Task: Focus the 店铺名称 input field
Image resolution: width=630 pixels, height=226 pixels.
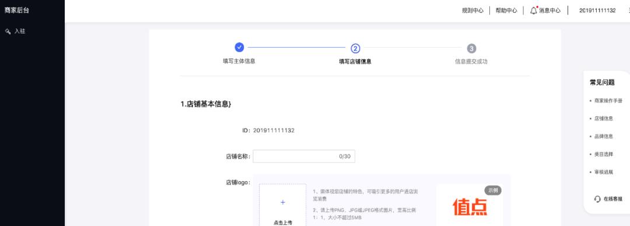Action: pos(304,157)
